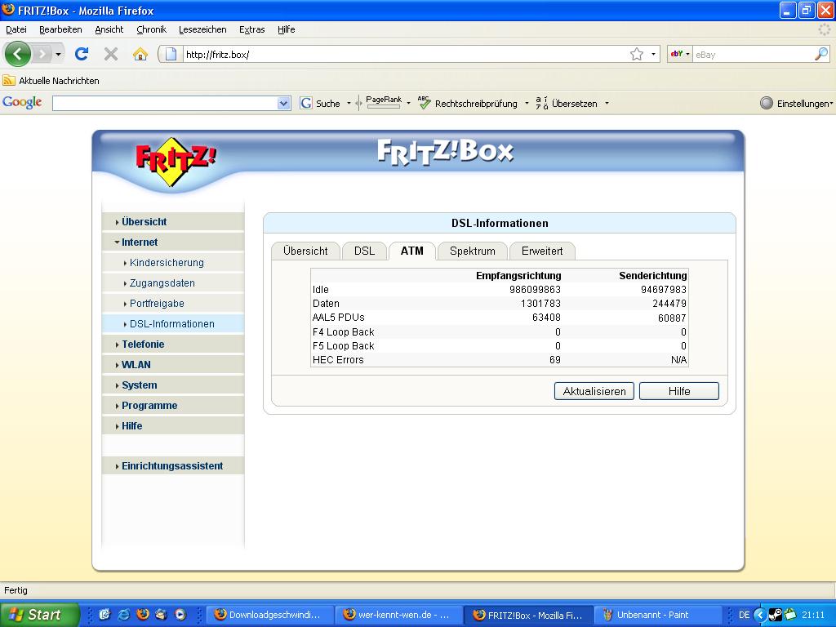Open Google toolbar Einstellungen
Viewport: 836px width, 627px height.
796,104
